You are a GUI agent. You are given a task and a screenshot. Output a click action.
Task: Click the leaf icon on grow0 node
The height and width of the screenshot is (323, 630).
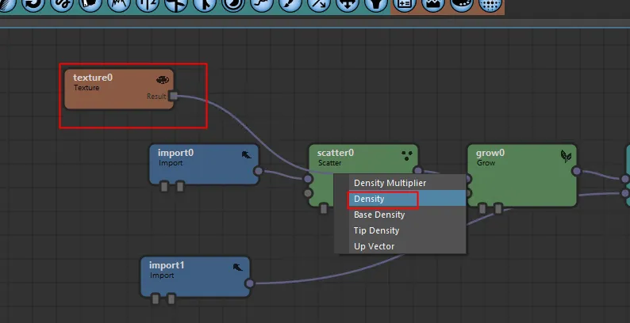click(566, 156)
